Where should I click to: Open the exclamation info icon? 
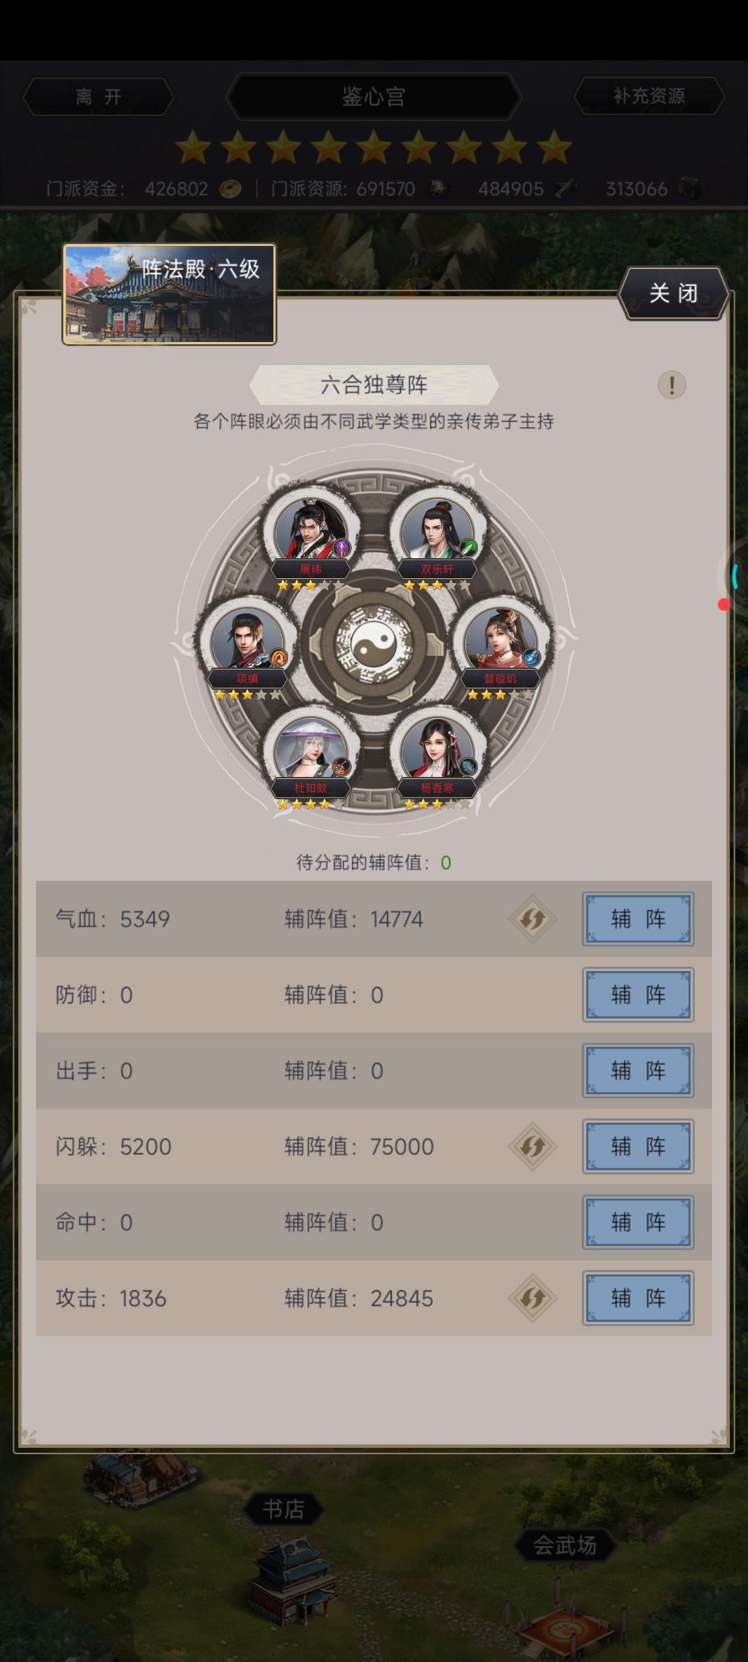(x=671, y=384)
